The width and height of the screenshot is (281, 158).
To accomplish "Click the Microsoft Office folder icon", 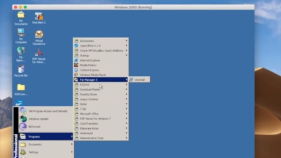I will 76,114.
